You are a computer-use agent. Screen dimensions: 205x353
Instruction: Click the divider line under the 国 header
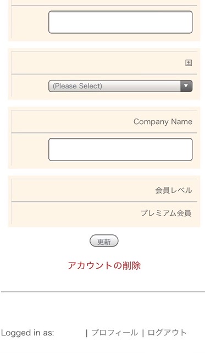click(x=104, y=74)
